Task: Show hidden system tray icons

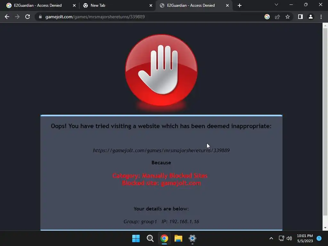Action: point(271,238)
